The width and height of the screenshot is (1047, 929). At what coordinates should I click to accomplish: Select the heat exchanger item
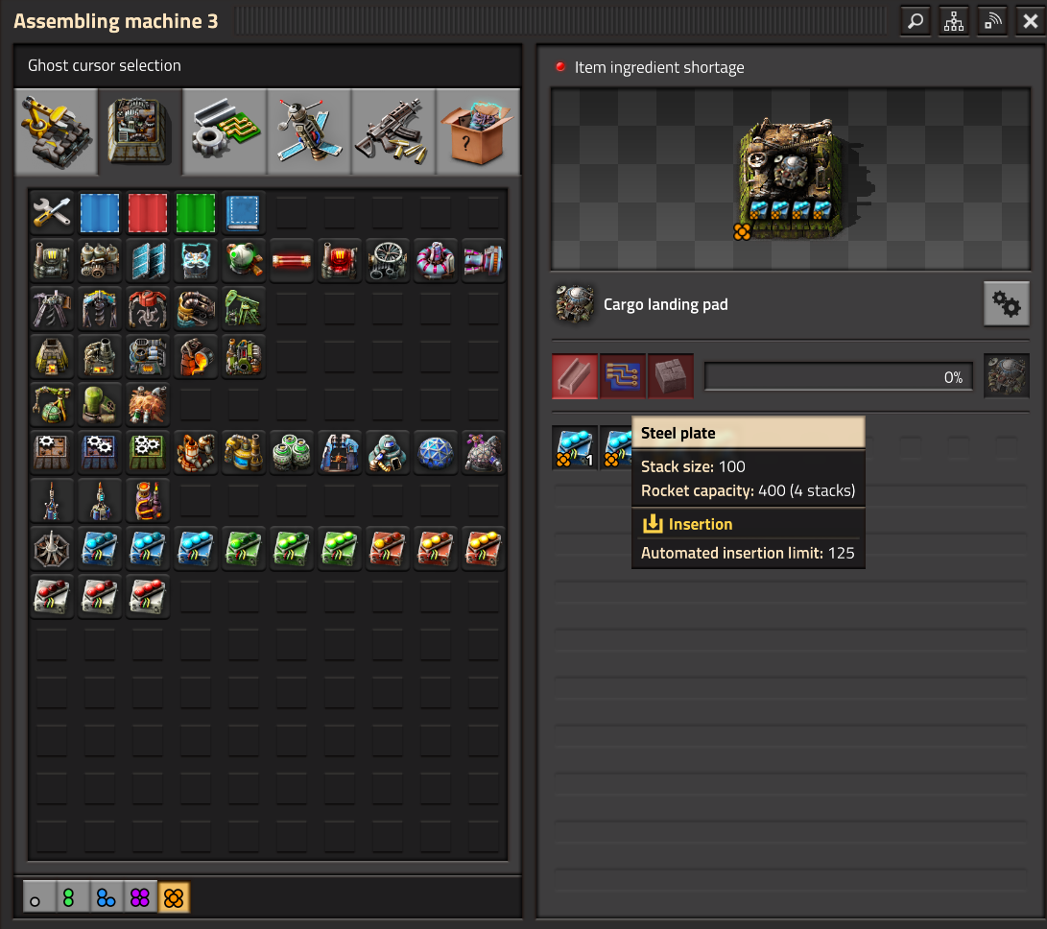[x=339, y=260]
